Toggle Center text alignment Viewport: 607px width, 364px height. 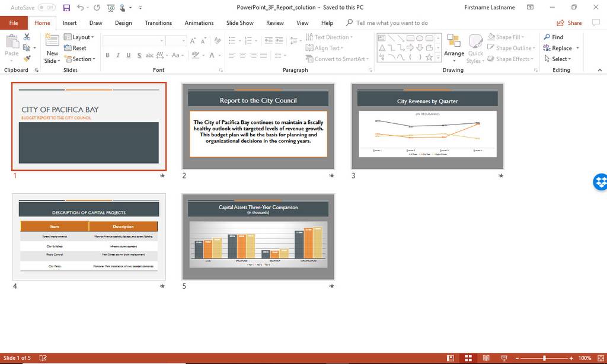pyautogui.click(x=242, y=55)
